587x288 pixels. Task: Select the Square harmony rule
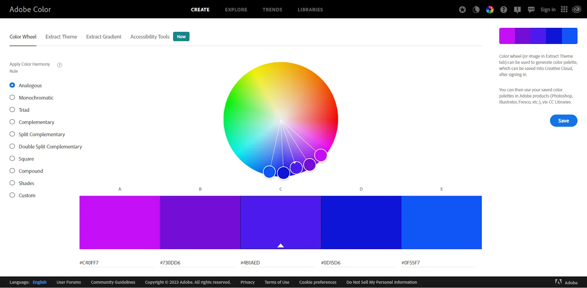pos(22,159)
